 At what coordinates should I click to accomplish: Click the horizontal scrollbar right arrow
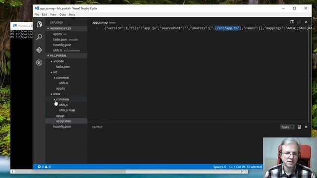point(242,172)
